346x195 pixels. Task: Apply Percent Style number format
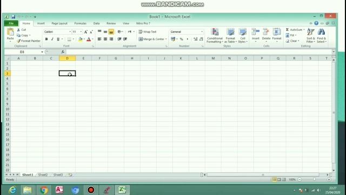tap(182, 39)
